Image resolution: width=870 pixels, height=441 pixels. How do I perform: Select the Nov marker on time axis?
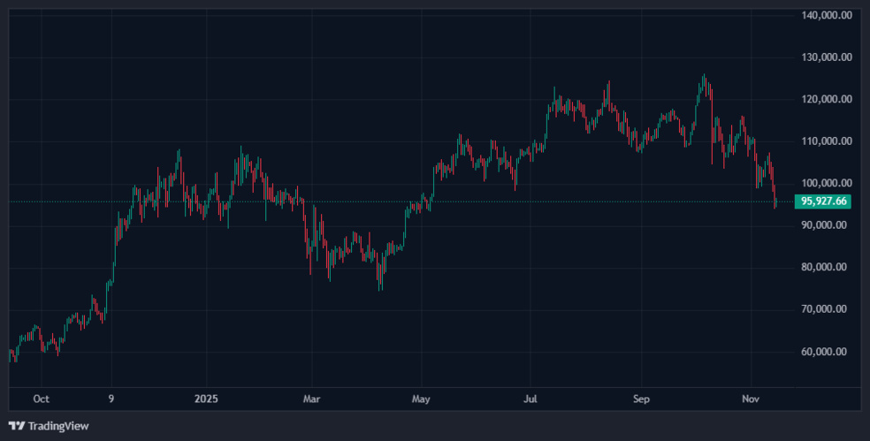point(751,399)
